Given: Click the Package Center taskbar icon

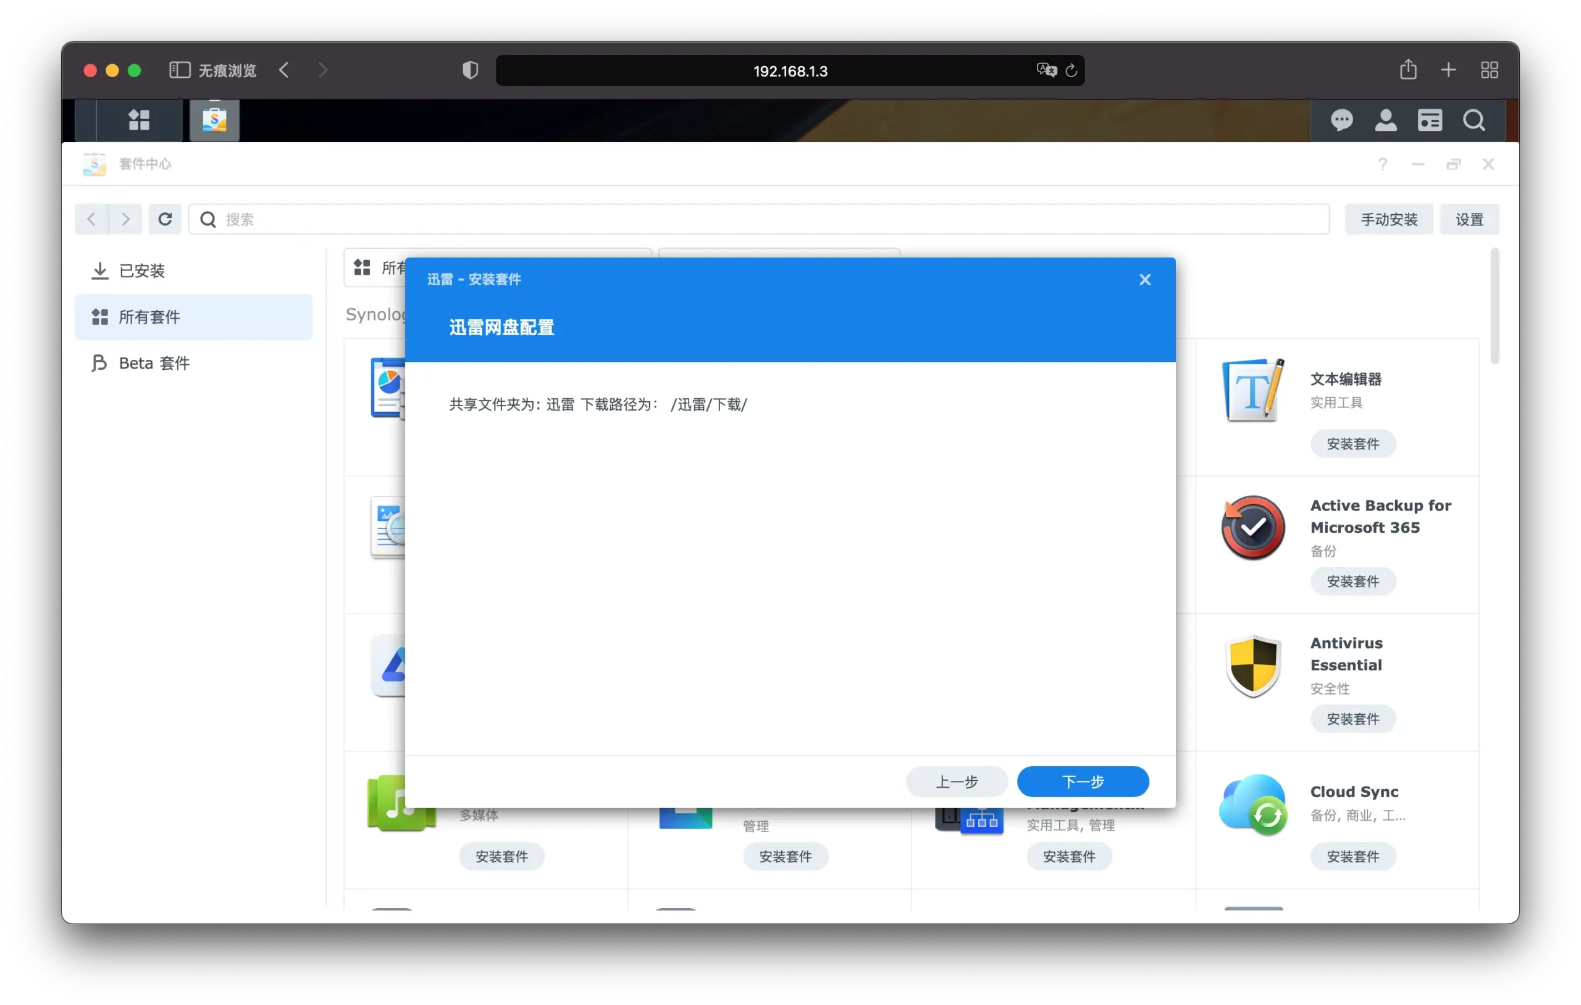Looking at the screenshot, I should pyautogui.click(x=215, y=120).
